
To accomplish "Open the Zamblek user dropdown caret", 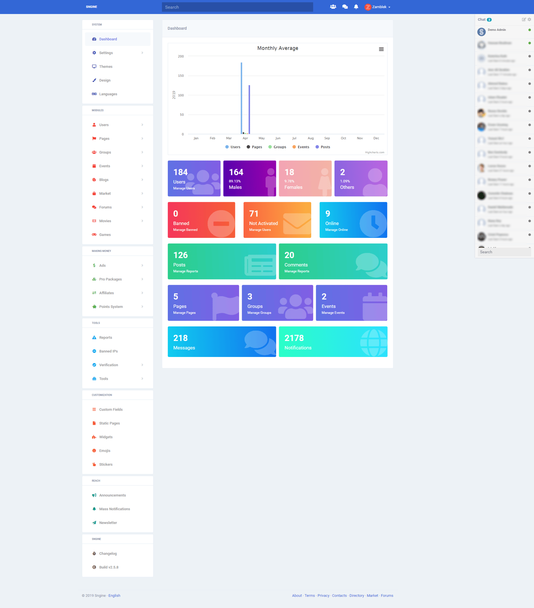I will pos(389,7).
